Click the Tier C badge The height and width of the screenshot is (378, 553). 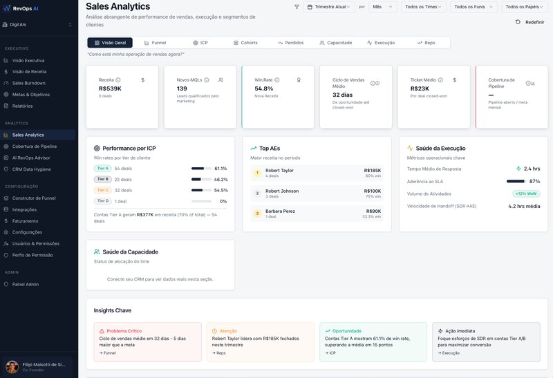[102, 190]
